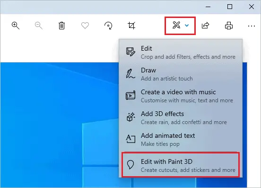The width and height of the screenshot is (261, 188).
Task: Click the video filmstrip icon in menu
Action: 130,95
